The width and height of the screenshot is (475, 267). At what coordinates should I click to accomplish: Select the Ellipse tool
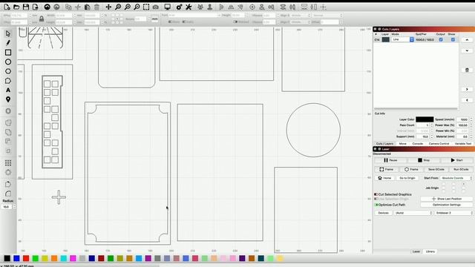click(8, 62)
